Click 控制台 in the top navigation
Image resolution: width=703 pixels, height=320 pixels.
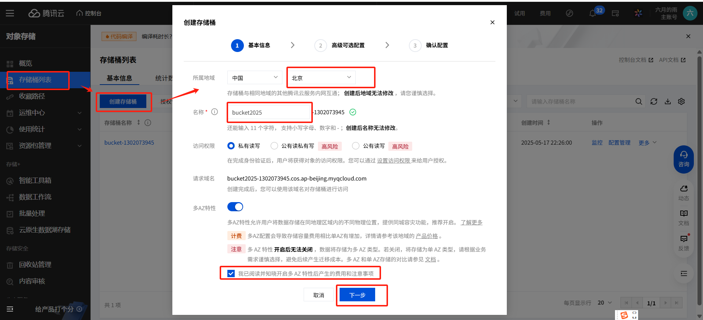pos(89,13)
